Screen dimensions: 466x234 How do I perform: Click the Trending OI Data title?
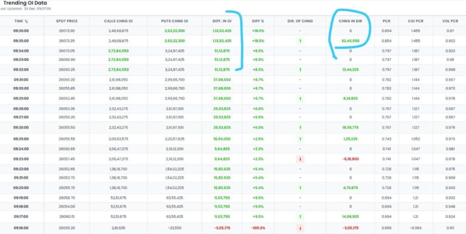tap(28, 3)
